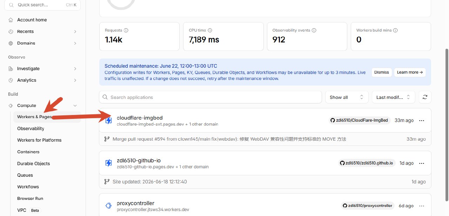Open zdl6510/CloudFlare-ImgBed GitHub repo badge
The width and height of the screenshot is (449, 216).
click(359, 120)
